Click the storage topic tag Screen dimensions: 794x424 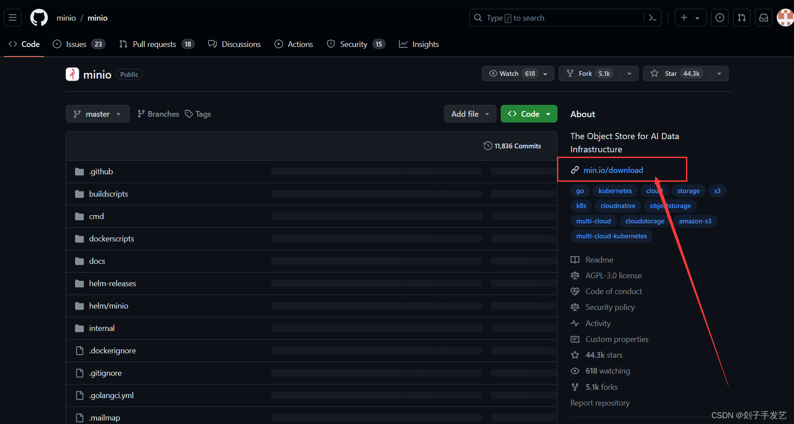click(688, 190)
